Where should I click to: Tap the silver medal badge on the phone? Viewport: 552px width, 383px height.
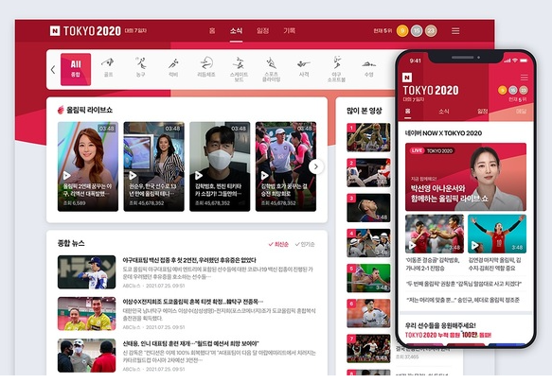513,91
